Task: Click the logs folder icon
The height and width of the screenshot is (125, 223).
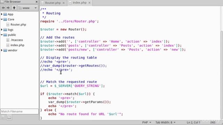Action: tap(5, 30)
